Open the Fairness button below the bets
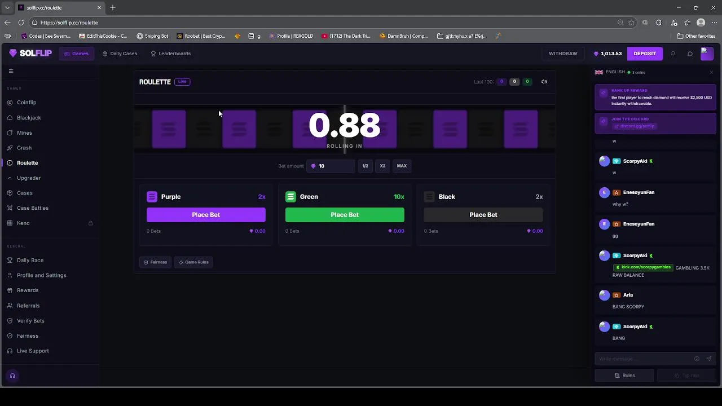Image resolution: width=722 pixels, height=406 pixels. (x=156, y=262)
